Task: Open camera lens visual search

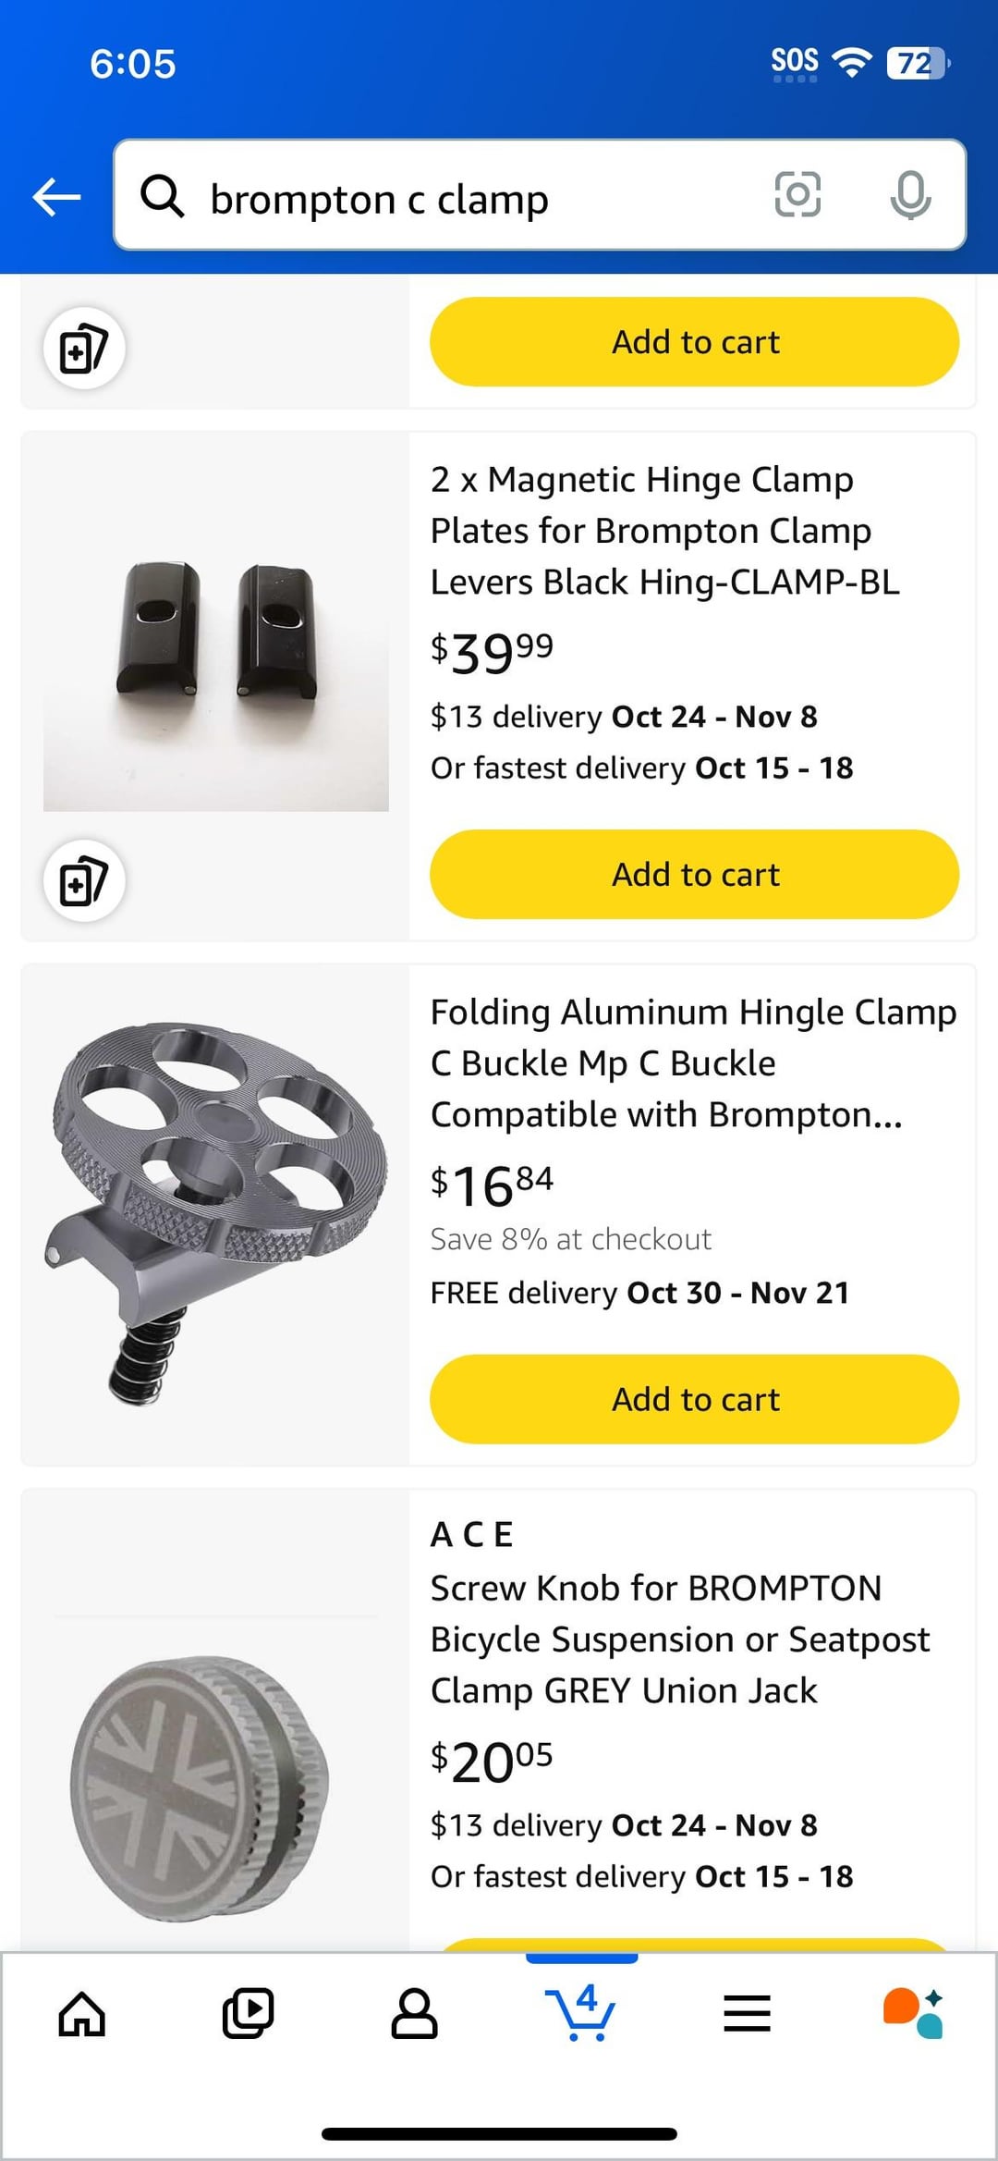Action: click(x=797, y=194)
